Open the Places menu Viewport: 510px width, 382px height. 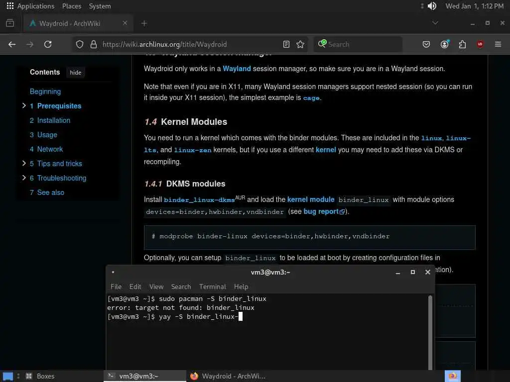pyautogui.click(x=72, y=6)
